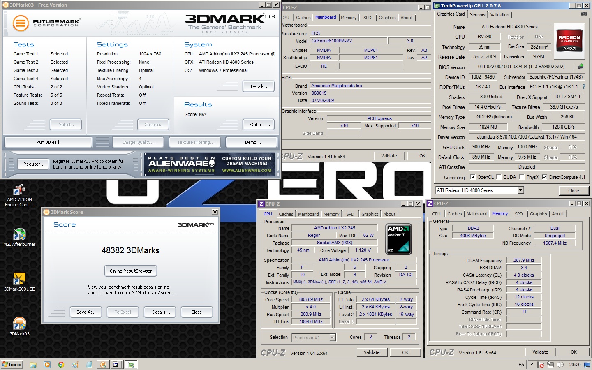The image size is (592, 370).
Task: Open Windows Media Player from taskbar
Action: 47,365
